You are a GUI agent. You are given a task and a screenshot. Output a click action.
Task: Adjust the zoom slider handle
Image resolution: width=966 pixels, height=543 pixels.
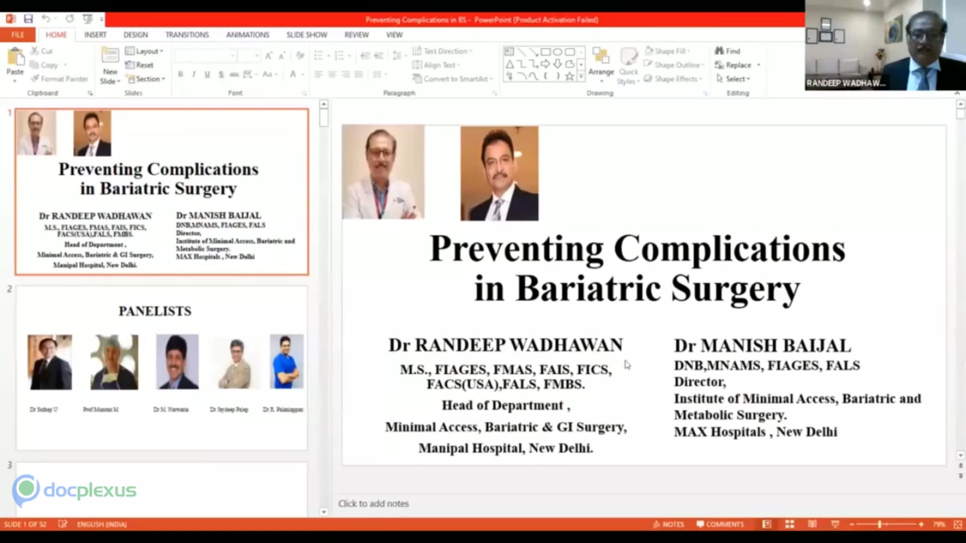click(879, 524)
